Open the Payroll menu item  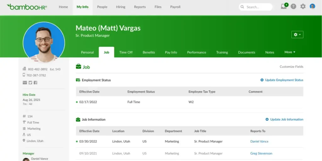click(x=175, y=7)
